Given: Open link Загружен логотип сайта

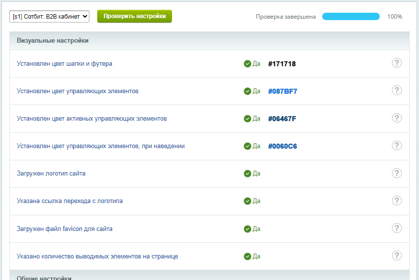Looking at the screenshot, I should point(51,174).
